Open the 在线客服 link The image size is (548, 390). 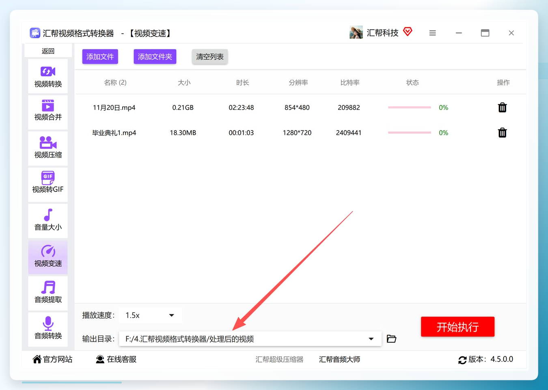pyautogui.click(x=116, y=359)
